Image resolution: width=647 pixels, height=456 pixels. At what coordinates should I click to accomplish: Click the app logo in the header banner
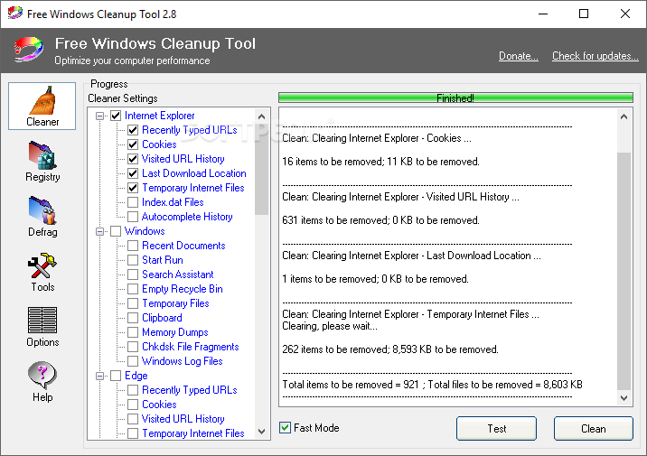pos(28,49)
